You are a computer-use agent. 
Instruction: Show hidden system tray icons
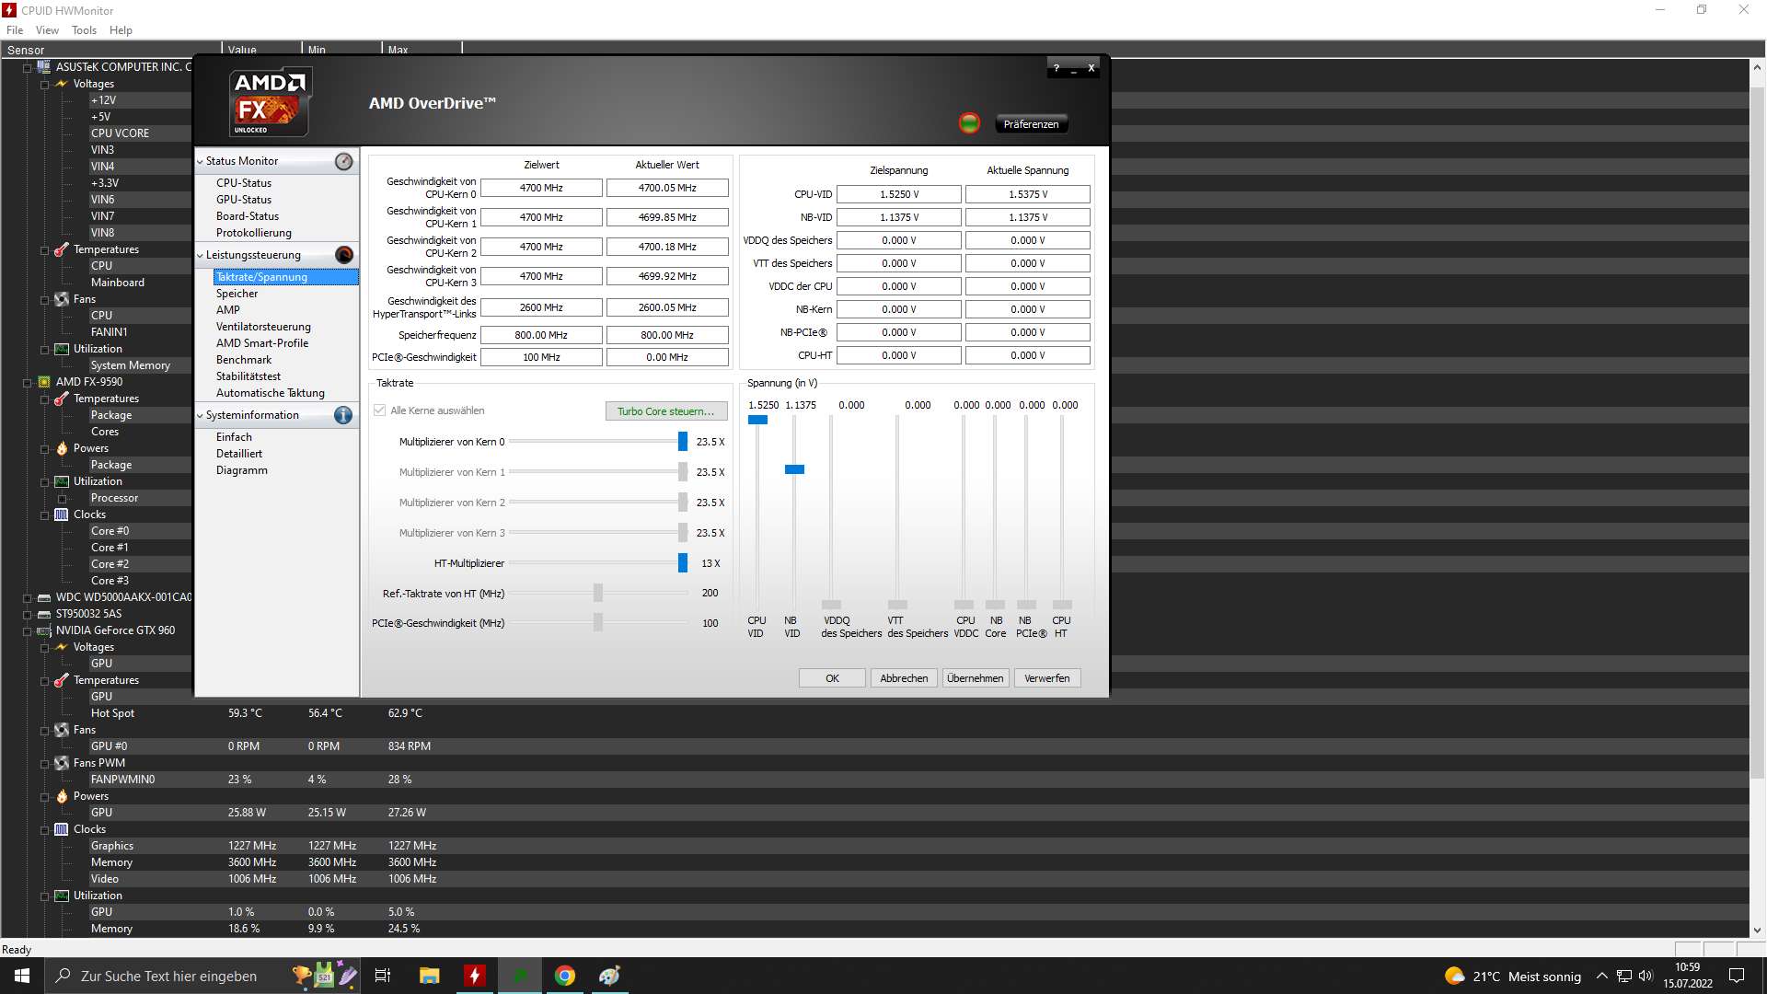point(1602,976)
